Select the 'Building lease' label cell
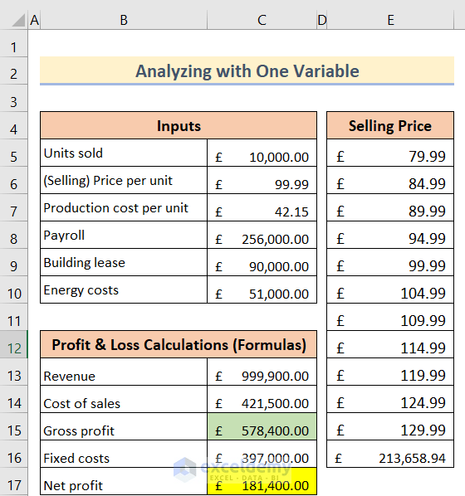Screen dimensions: 465x496 point(124,262)
